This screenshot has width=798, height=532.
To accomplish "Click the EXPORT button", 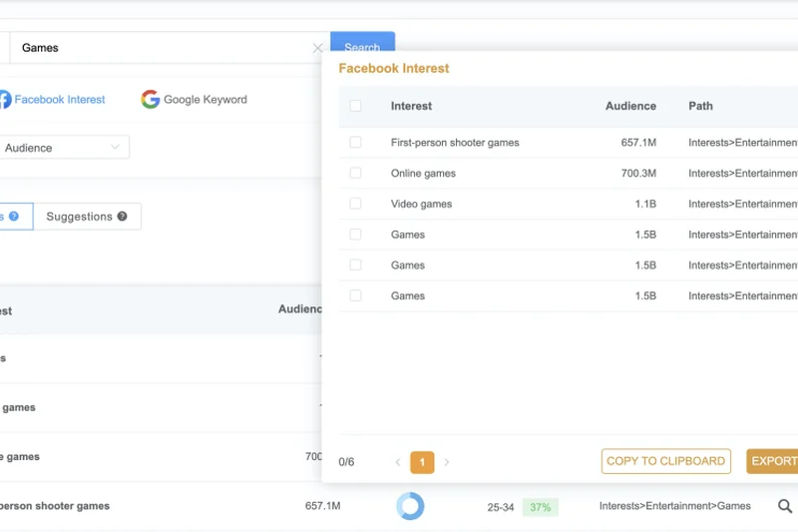I will (772, 461).
